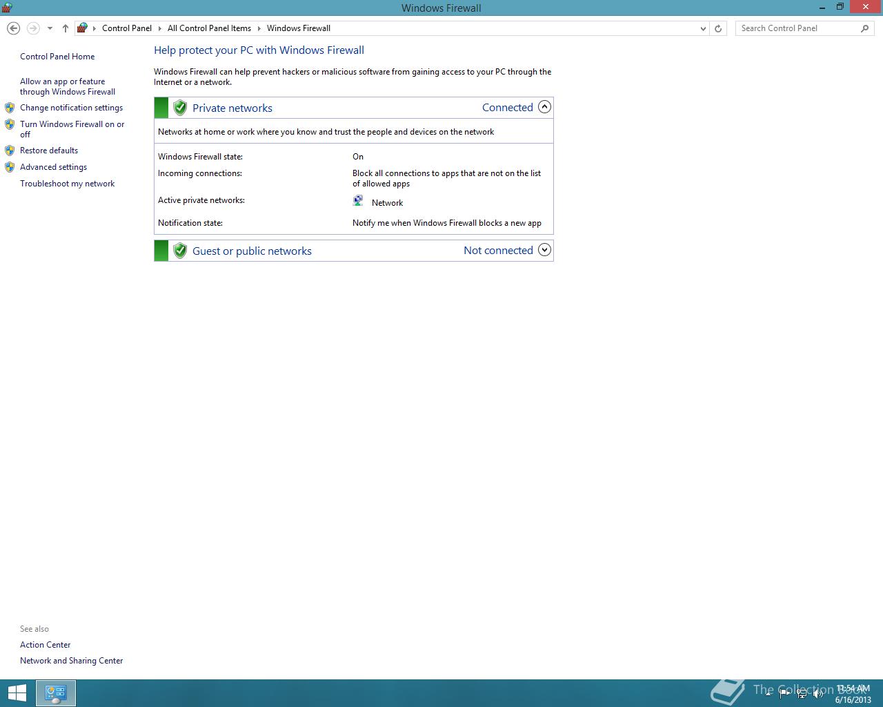Expand the Guest or public networks chevron
The height and width of the screenshot is (707, 883).
point(544,250)
